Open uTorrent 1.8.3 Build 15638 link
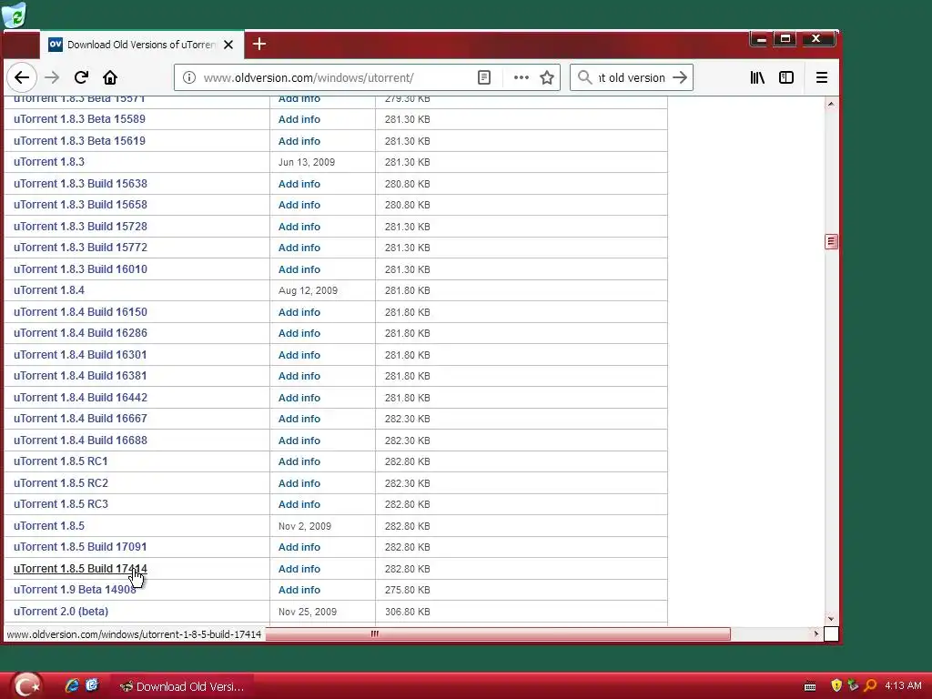Viewport: 932px width, 699px height. (x=80, y=184)
